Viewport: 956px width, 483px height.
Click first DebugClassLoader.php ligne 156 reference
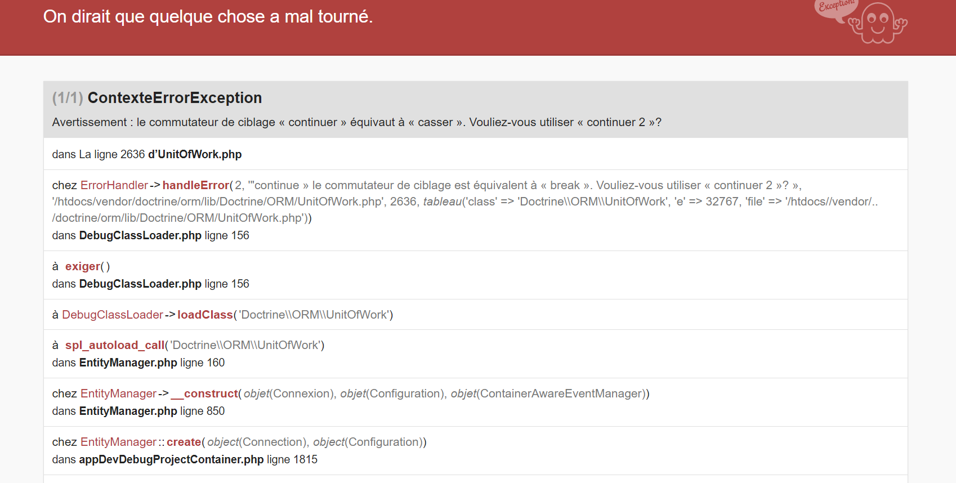pyautogui.click(x=164, y=235)
